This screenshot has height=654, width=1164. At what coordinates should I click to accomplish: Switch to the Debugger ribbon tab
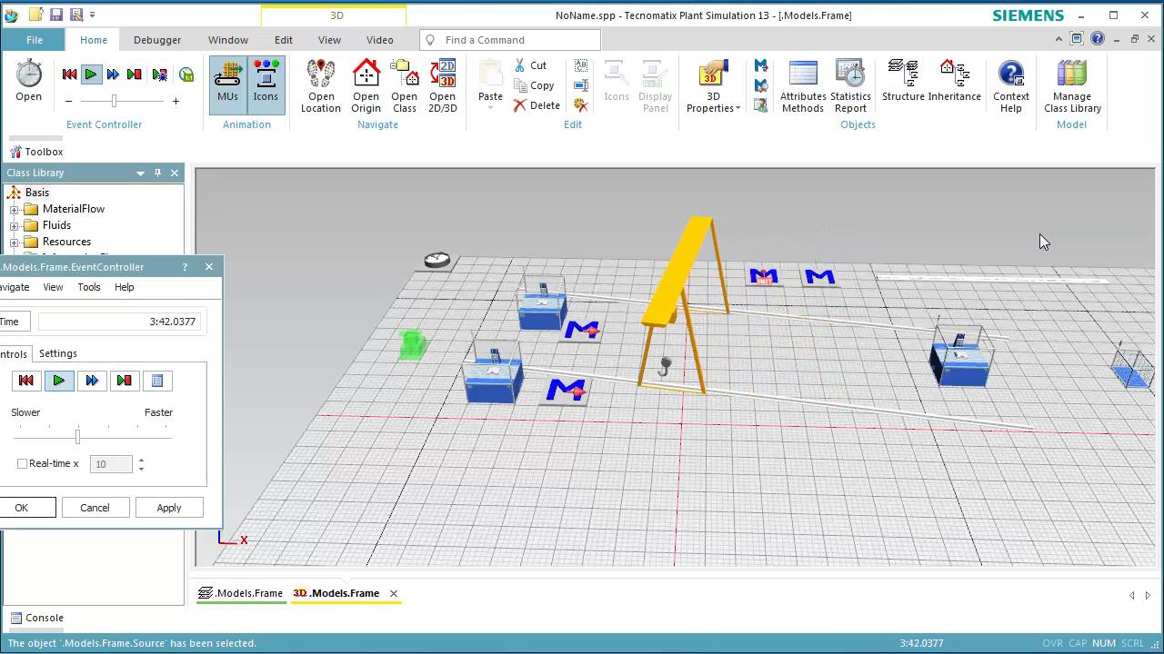pyautogui.click(x=157, y=39)
